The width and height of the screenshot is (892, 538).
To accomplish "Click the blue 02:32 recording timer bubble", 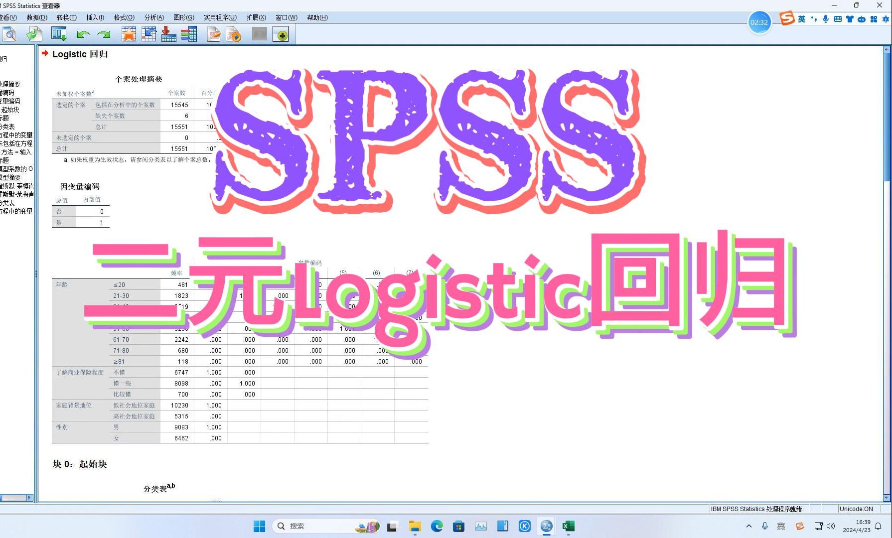I will 759,22.
